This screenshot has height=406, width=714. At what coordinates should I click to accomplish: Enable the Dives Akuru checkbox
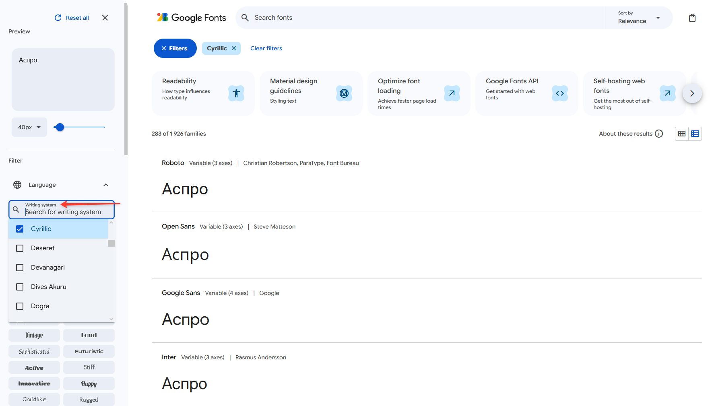click(x=20, y=287)
